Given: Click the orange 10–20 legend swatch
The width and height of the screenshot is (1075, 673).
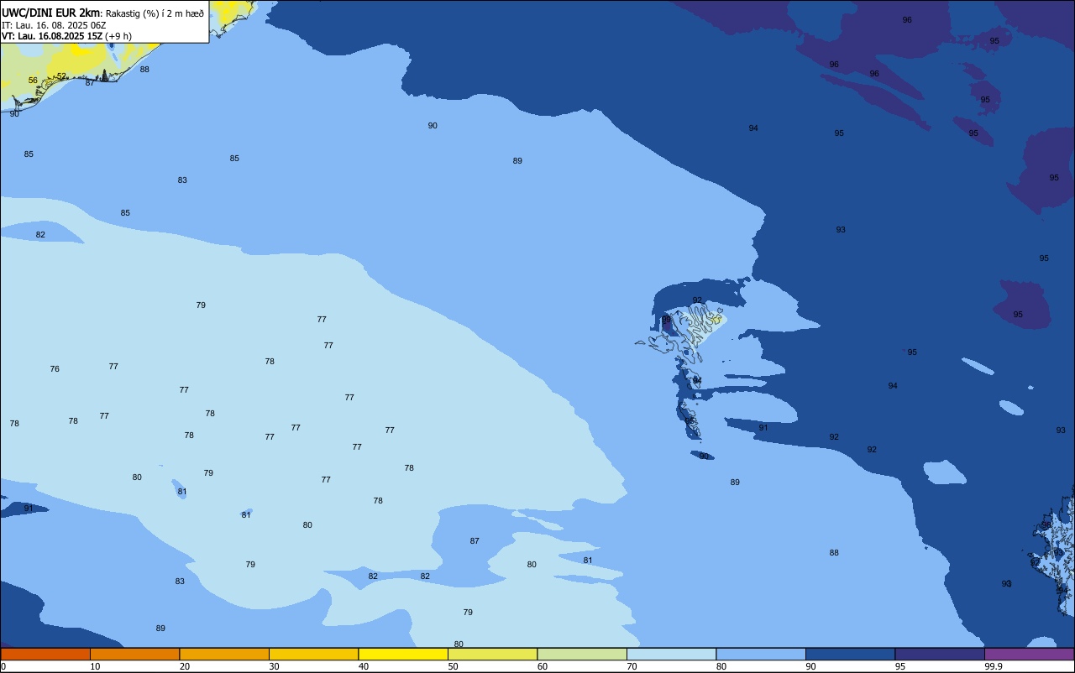Looking at the screenshot, I should pos(134,655).
